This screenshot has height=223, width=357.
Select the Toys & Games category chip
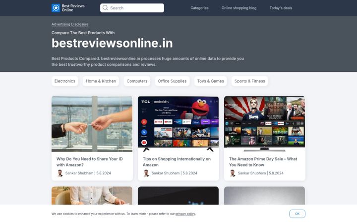[211, 81]
